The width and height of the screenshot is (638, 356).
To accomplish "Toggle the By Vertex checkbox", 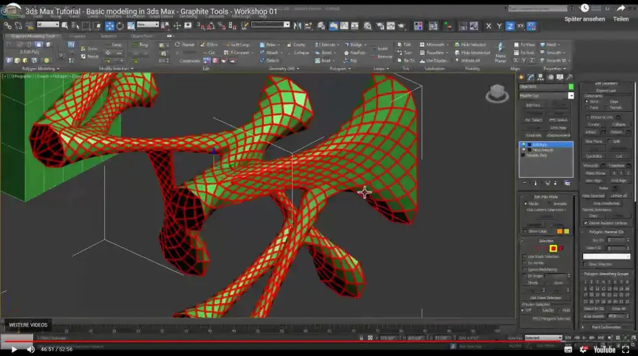I will coord(525,263).
